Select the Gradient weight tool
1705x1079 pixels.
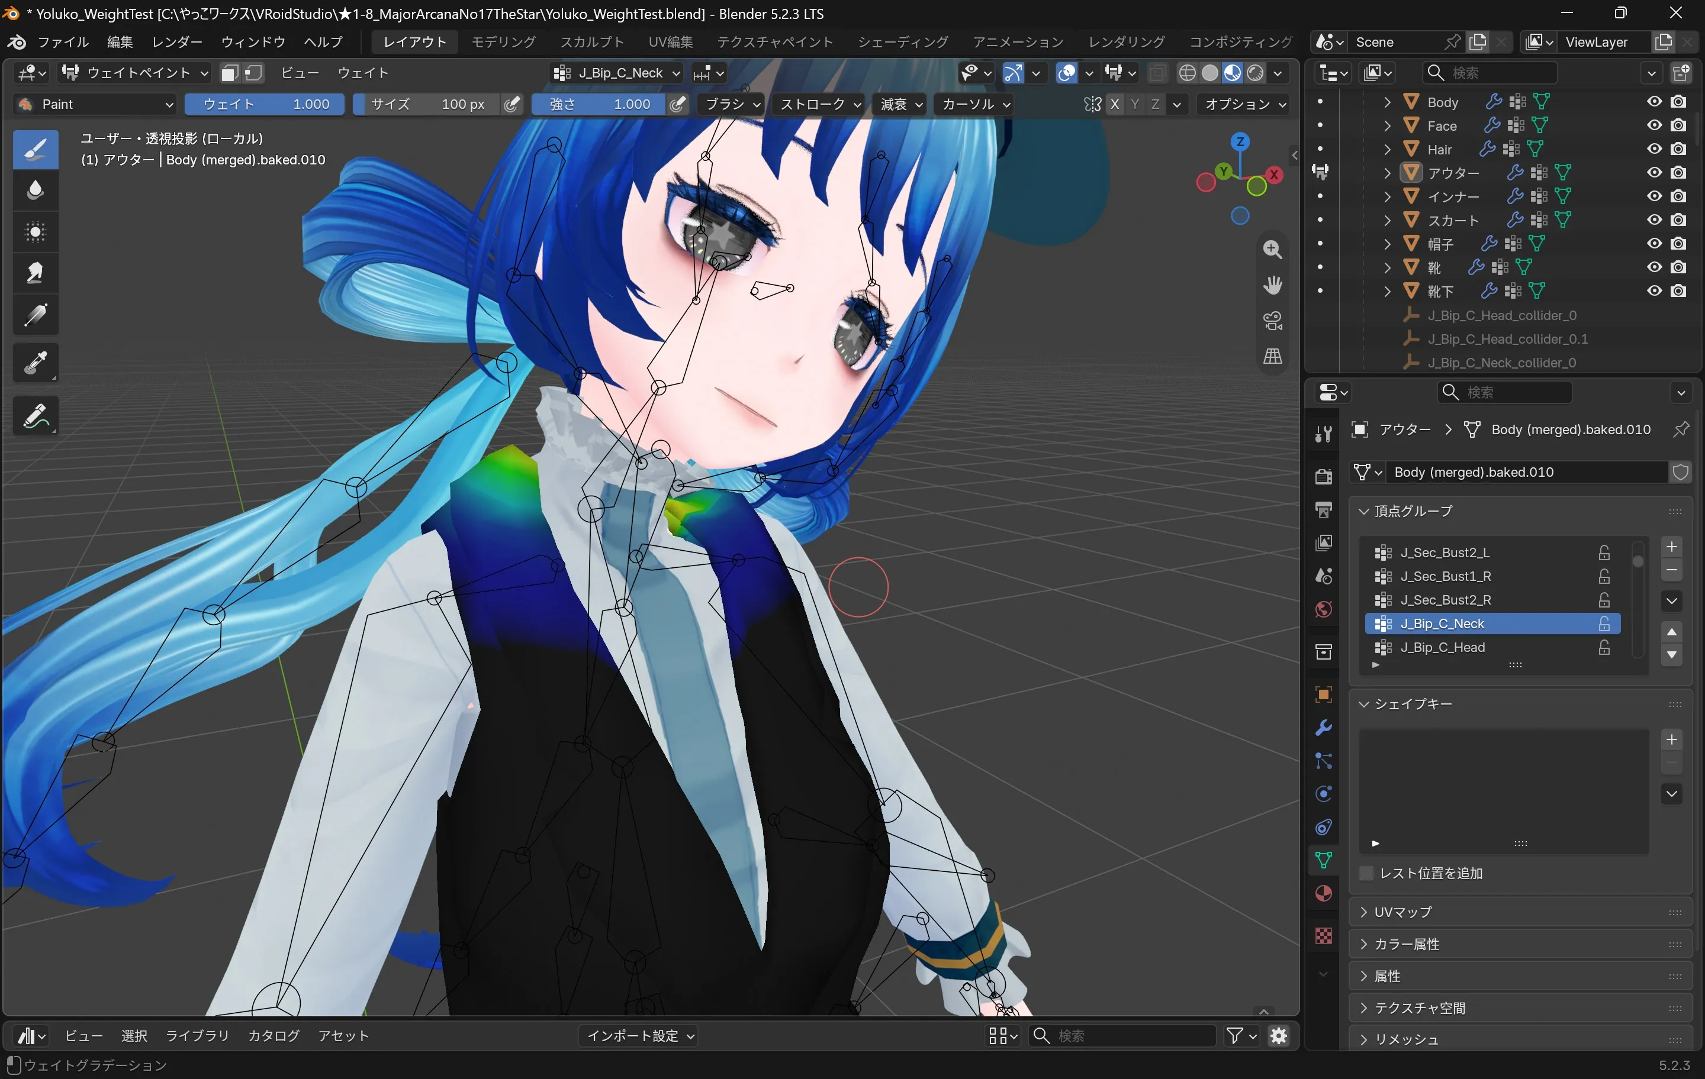point(36,314)
